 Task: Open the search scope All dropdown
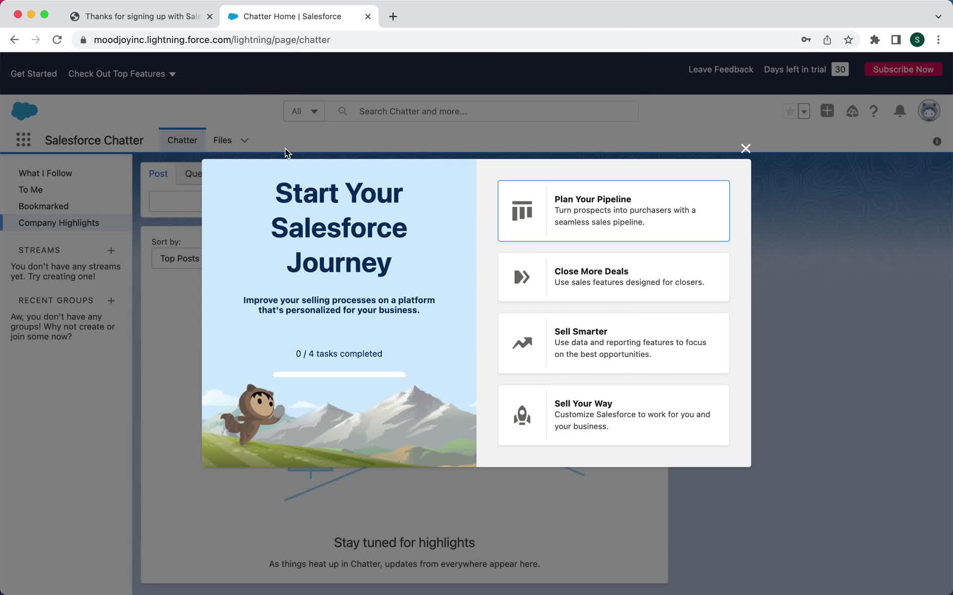304,111
